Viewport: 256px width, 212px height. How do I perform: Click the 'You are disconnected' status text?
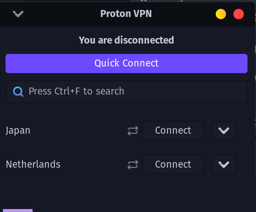126,40
